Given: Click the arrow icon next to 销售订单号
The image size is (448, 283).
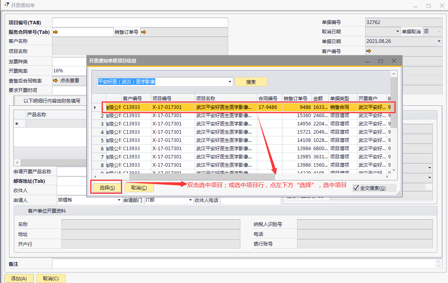Looking at the screenshot, I should tap(143, 32).
